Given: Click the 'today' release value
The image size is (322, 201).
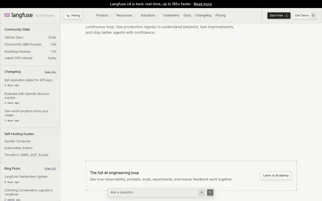Looking at the screenshot, I should (x=52, y=58).
